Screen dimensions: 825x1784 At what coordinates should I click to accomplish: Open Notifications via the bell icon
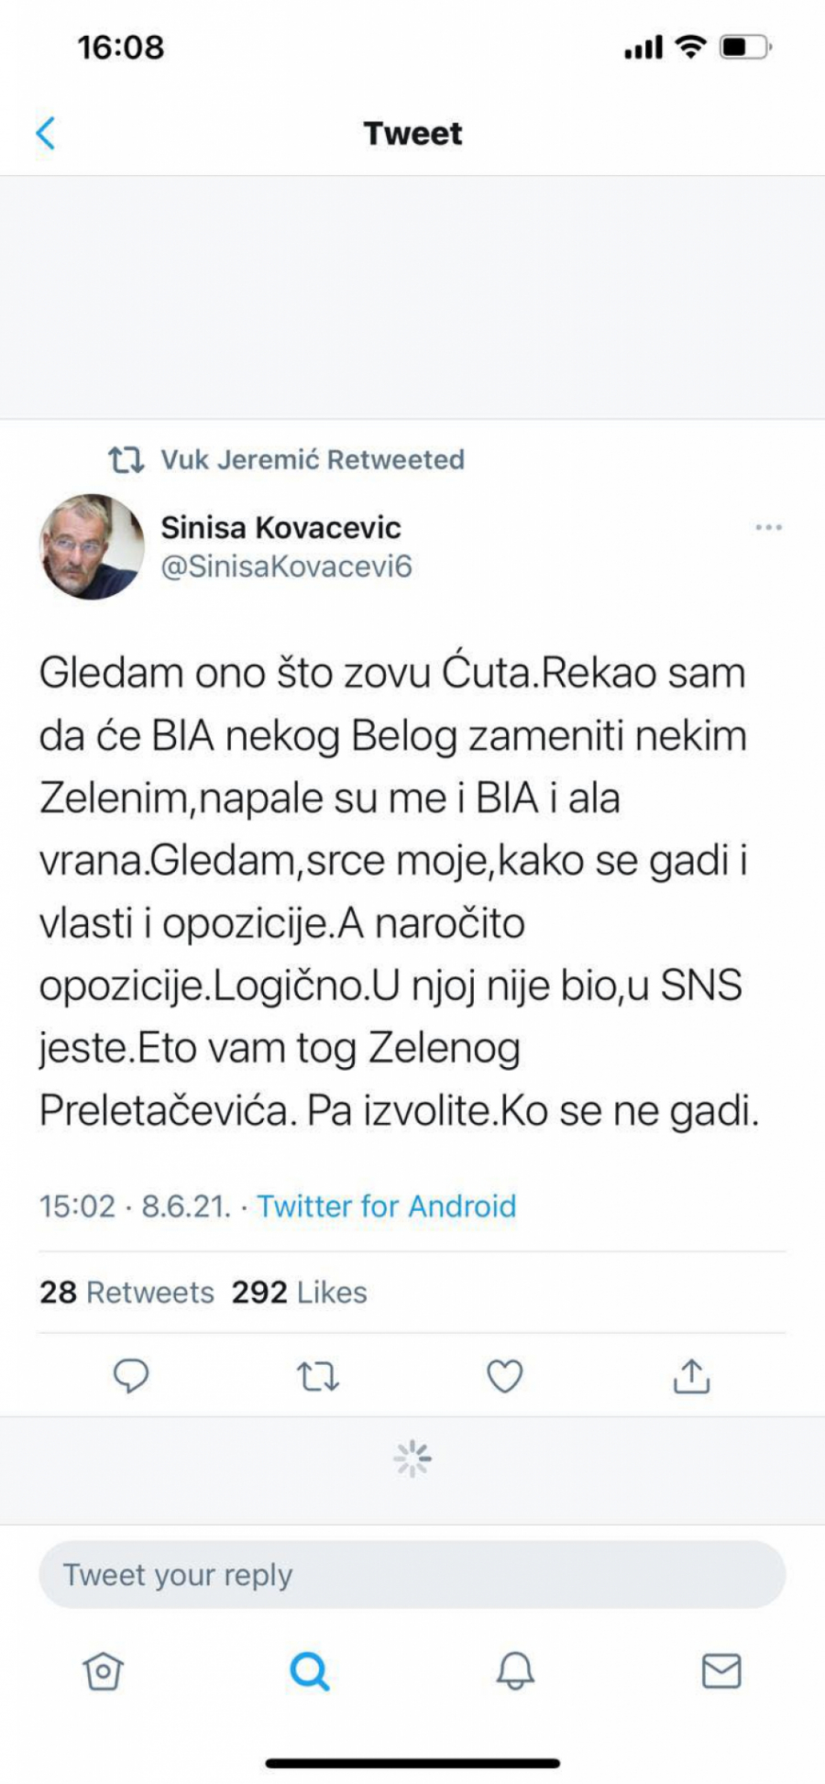tap(515, 1670)
